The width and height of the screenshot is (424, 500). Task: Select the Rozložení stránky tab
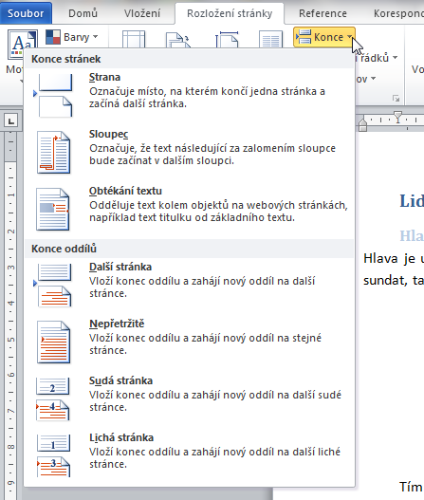[x=230, y=13]
